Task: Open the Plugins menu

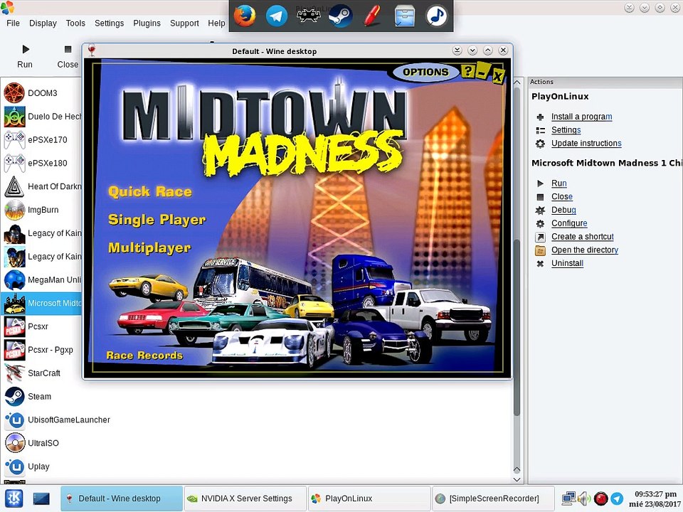Action: pos(147,23)
